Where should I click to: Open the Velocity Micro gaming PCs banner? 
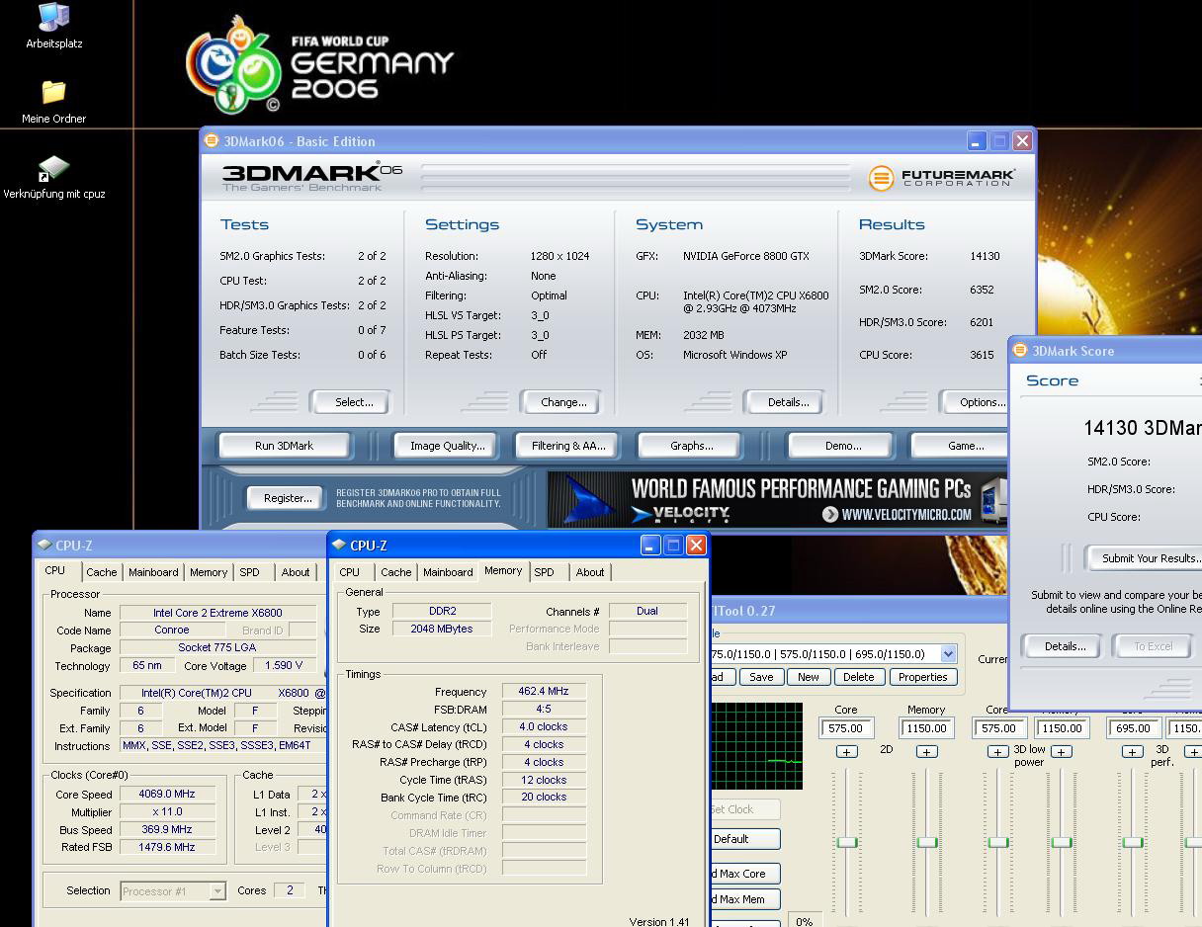pos(777,499)
